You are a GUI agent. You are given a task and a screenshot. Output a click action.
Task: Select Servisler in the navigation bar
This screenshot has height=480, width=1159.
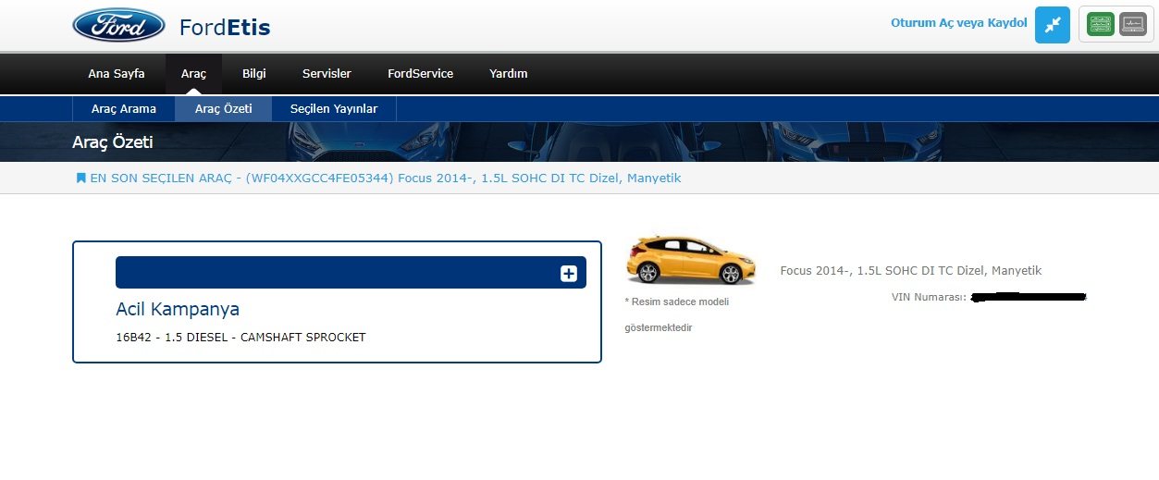[327, 74]
